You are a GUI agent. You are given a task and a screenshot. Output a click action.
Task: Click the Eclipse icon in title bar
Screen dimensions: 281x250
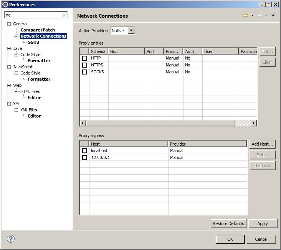point(5,5)
